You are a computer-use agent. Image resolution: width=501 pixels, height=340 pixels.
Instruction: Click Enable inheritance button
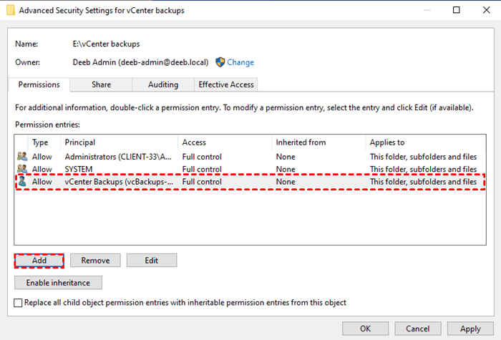click(x=58, y=283)
